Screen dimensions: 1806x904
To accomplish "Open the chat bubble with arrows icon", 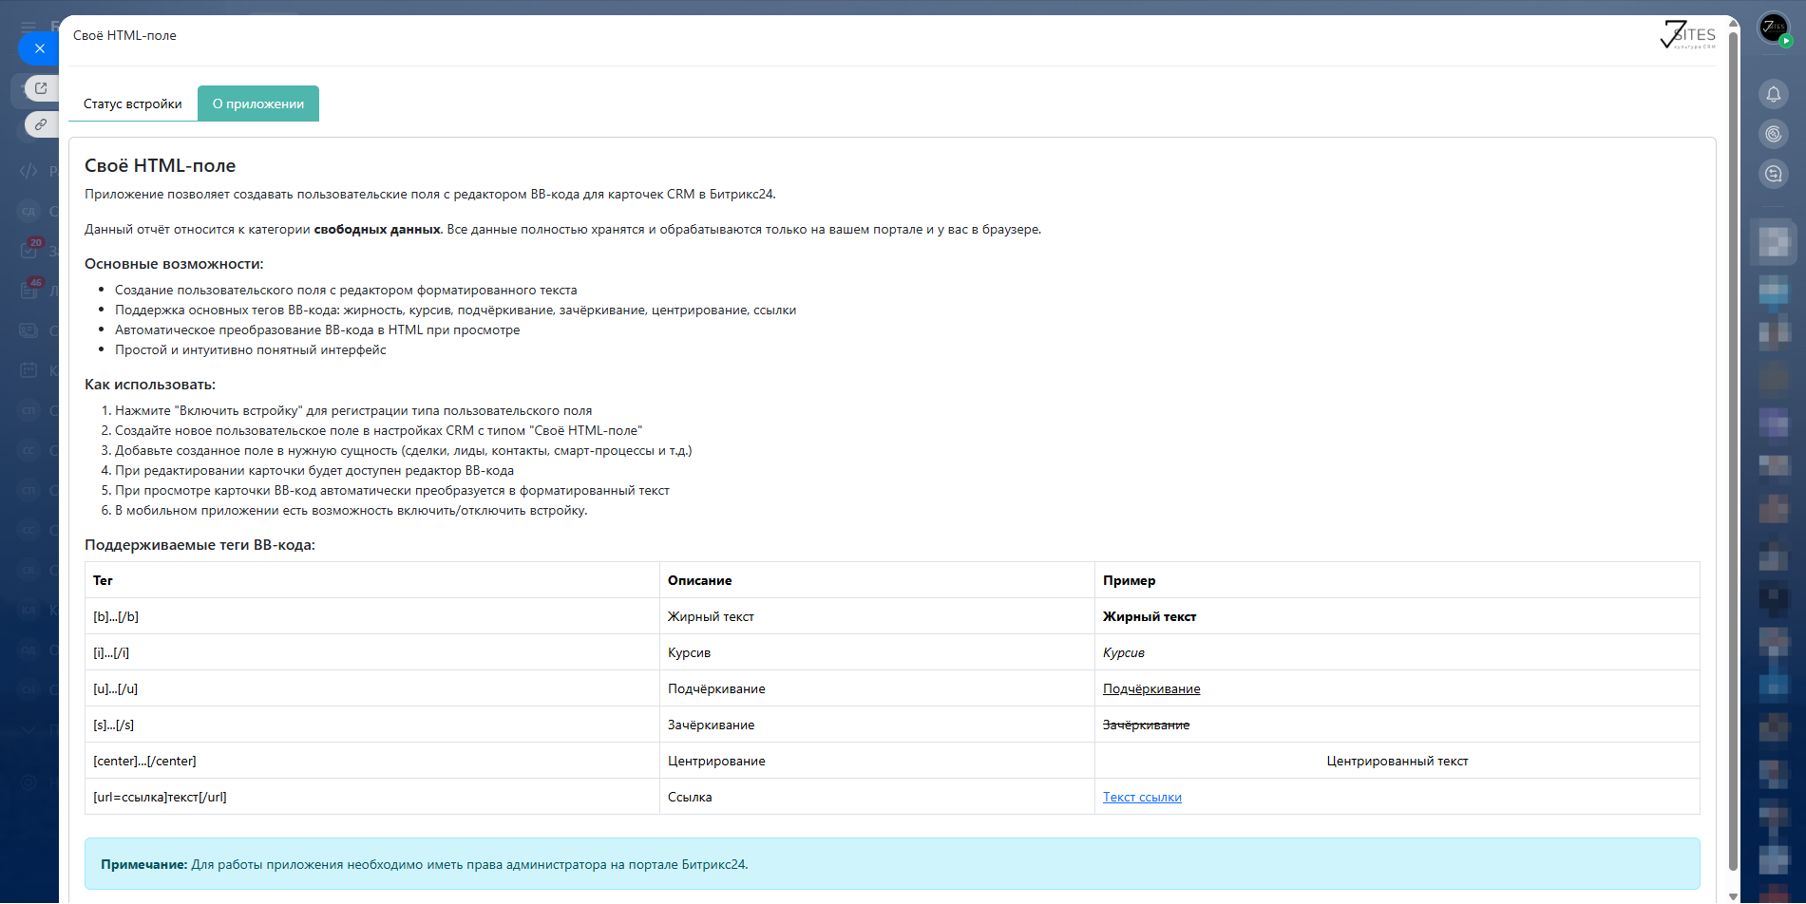I will pyautogui.click(x=1774, y=174).
